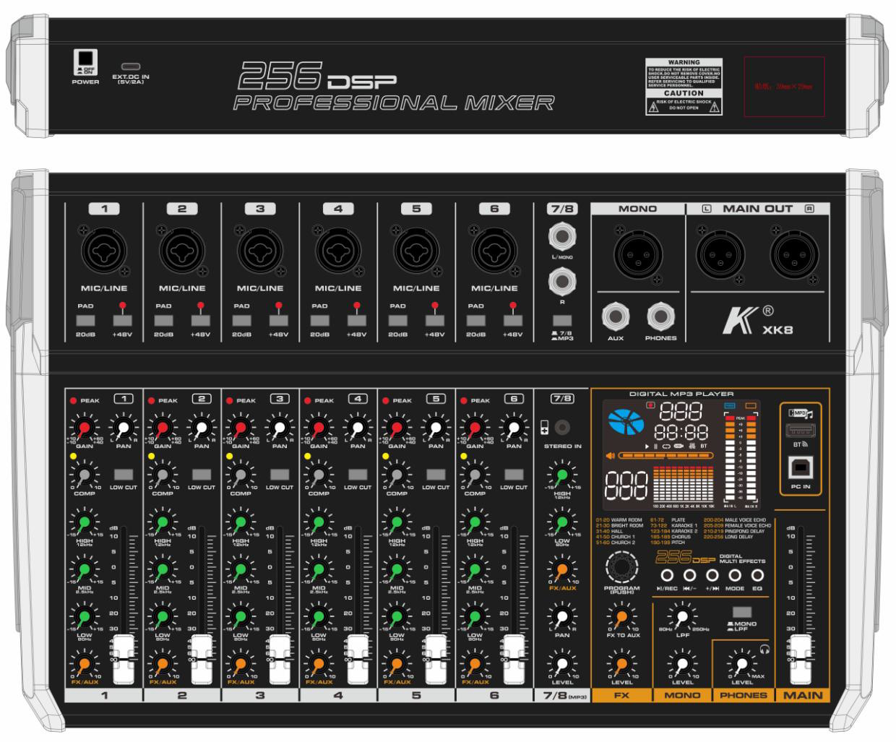
Task: Adjust channel 6 LOW 80Hz EQ knob
Action: (x=475, y=618)
